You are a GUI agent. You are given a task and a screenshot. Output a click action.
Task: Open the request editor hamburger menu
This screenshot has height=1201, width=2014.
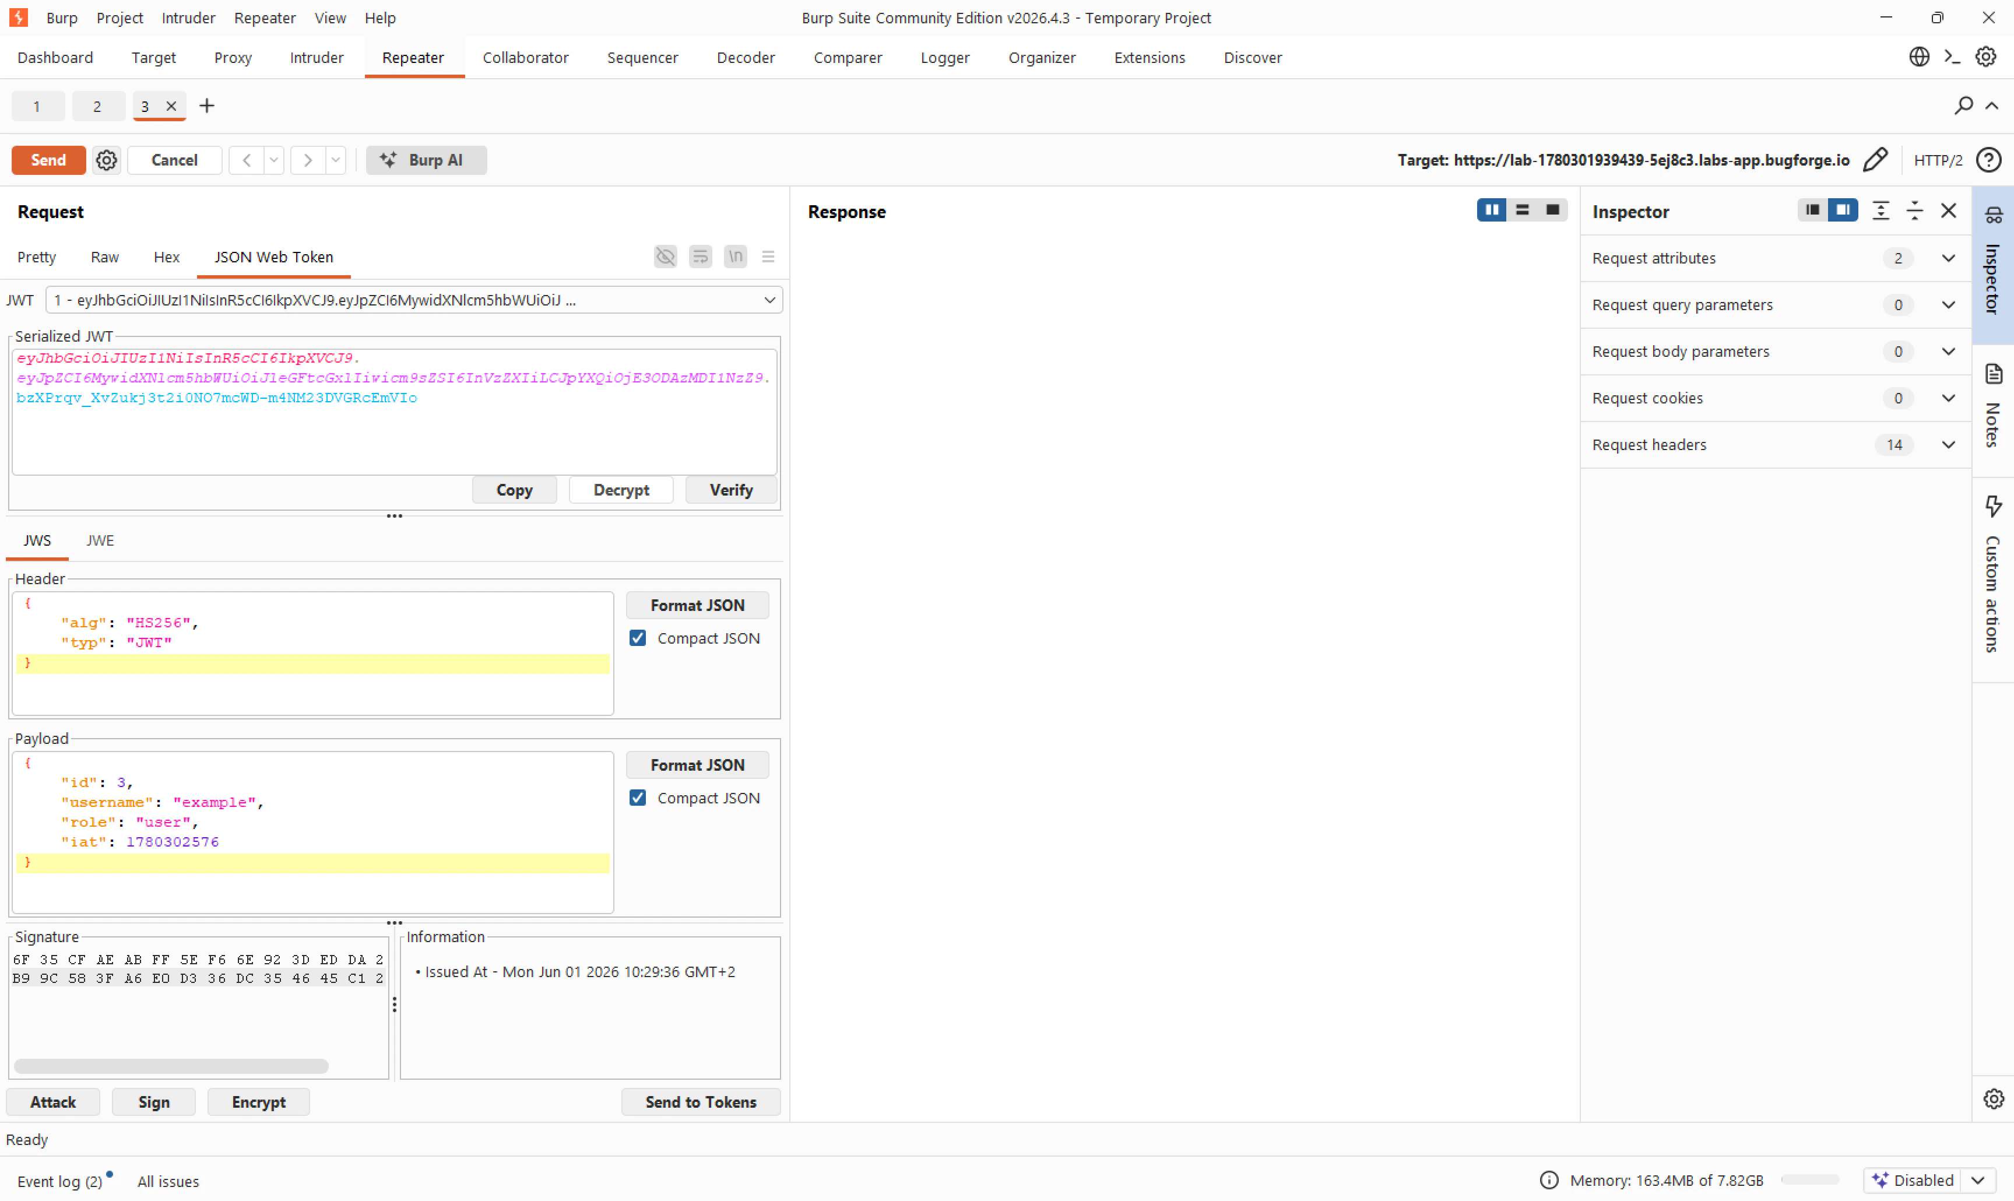(x=768, y=257)
